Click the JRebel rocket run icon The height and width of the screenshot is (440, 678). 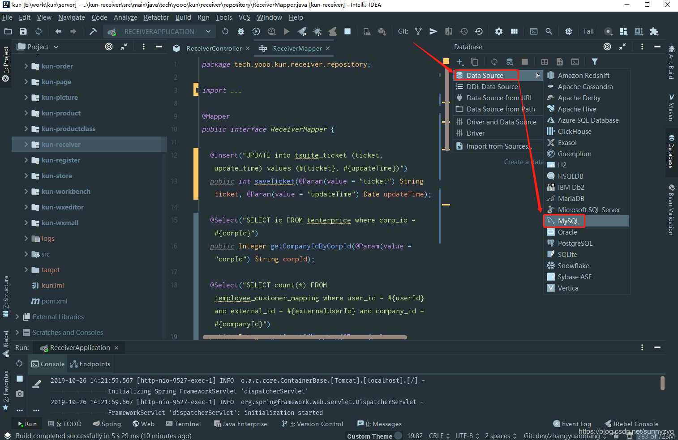tap(302, 31)
